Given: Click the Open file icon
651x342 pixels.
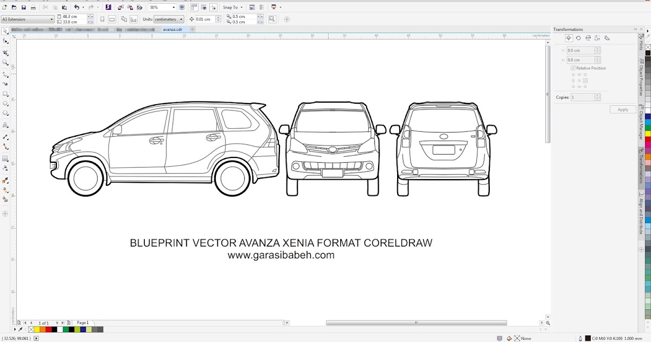Looking at the screenshot, I should coord(14,8).
